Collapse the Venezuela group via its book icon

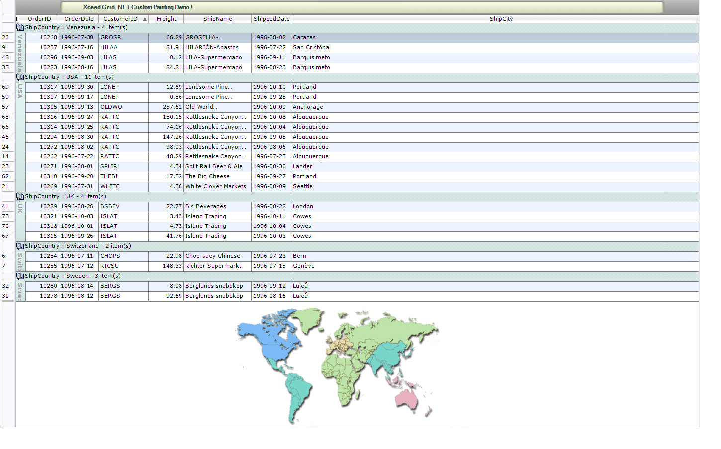click(x=20, y=28)
